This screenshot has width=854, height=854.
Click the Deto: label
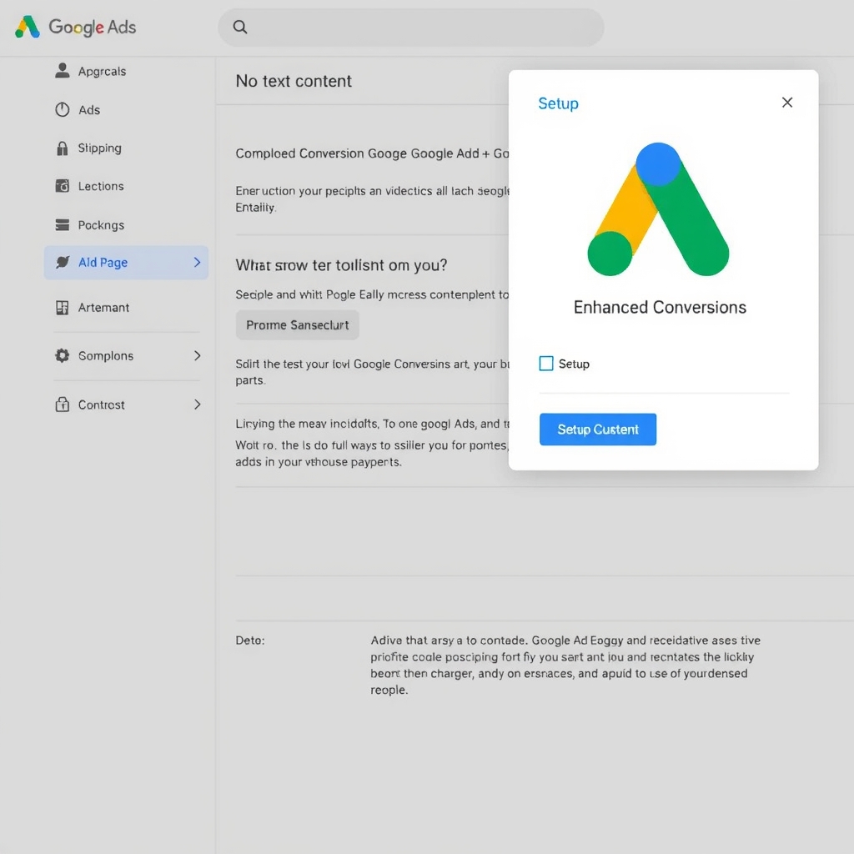tap(250, 640)
